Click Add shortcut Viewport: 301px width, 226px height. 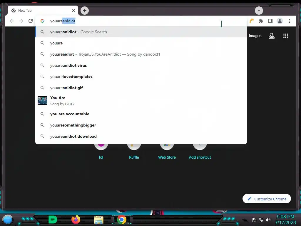200,152
